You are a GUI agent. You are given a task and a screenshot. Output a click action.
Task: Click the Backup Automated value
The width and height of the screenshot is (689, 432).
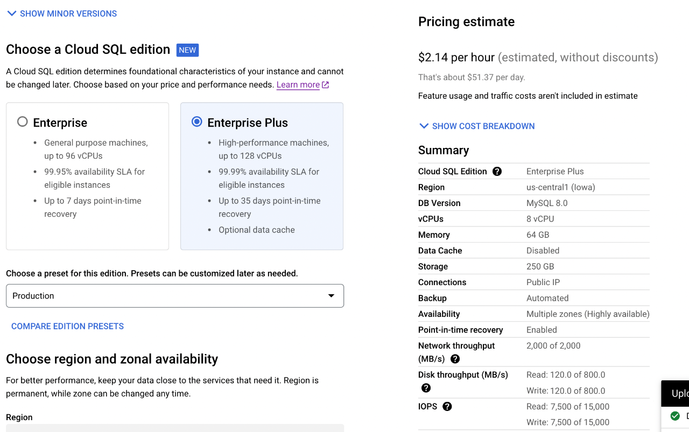[547, 298]
